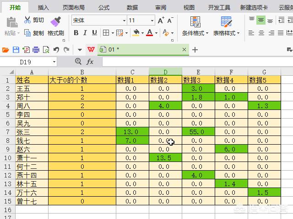The height and width of the screenshot is (219, 293).
Task: Apply fill color bucket icon
Action: [x=136, y=33]
